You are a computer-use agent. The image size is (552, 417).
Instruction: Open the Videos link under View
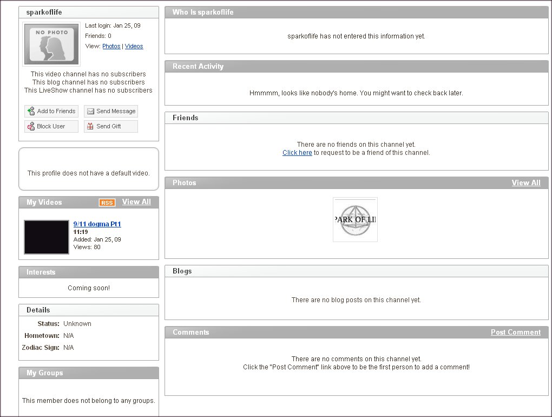click(134, 46)
